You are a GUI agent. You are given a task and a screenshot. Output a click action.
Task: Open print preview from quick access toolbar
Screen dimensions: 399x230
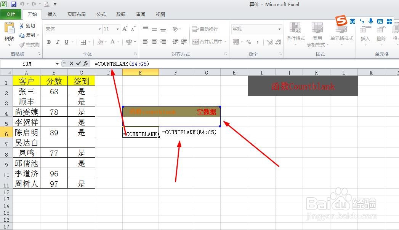point(46,4)
